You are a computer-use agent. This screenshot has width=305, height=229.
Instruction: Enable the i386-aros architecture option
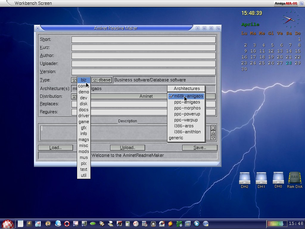pos(183,126)
